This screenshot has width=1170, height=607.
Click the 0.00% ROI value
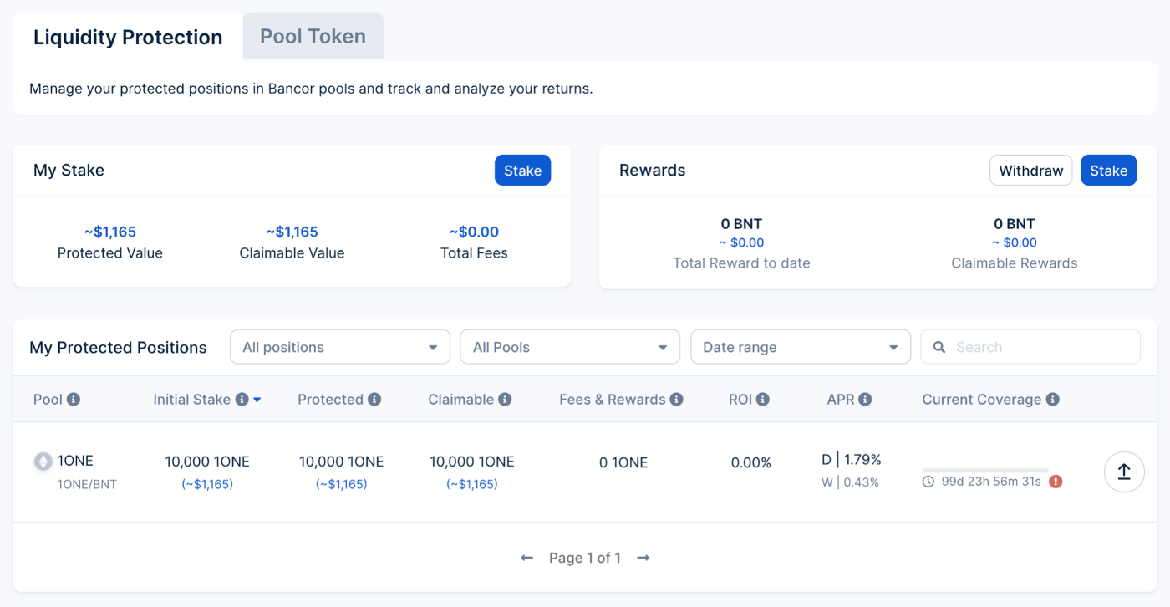point(751,462)
